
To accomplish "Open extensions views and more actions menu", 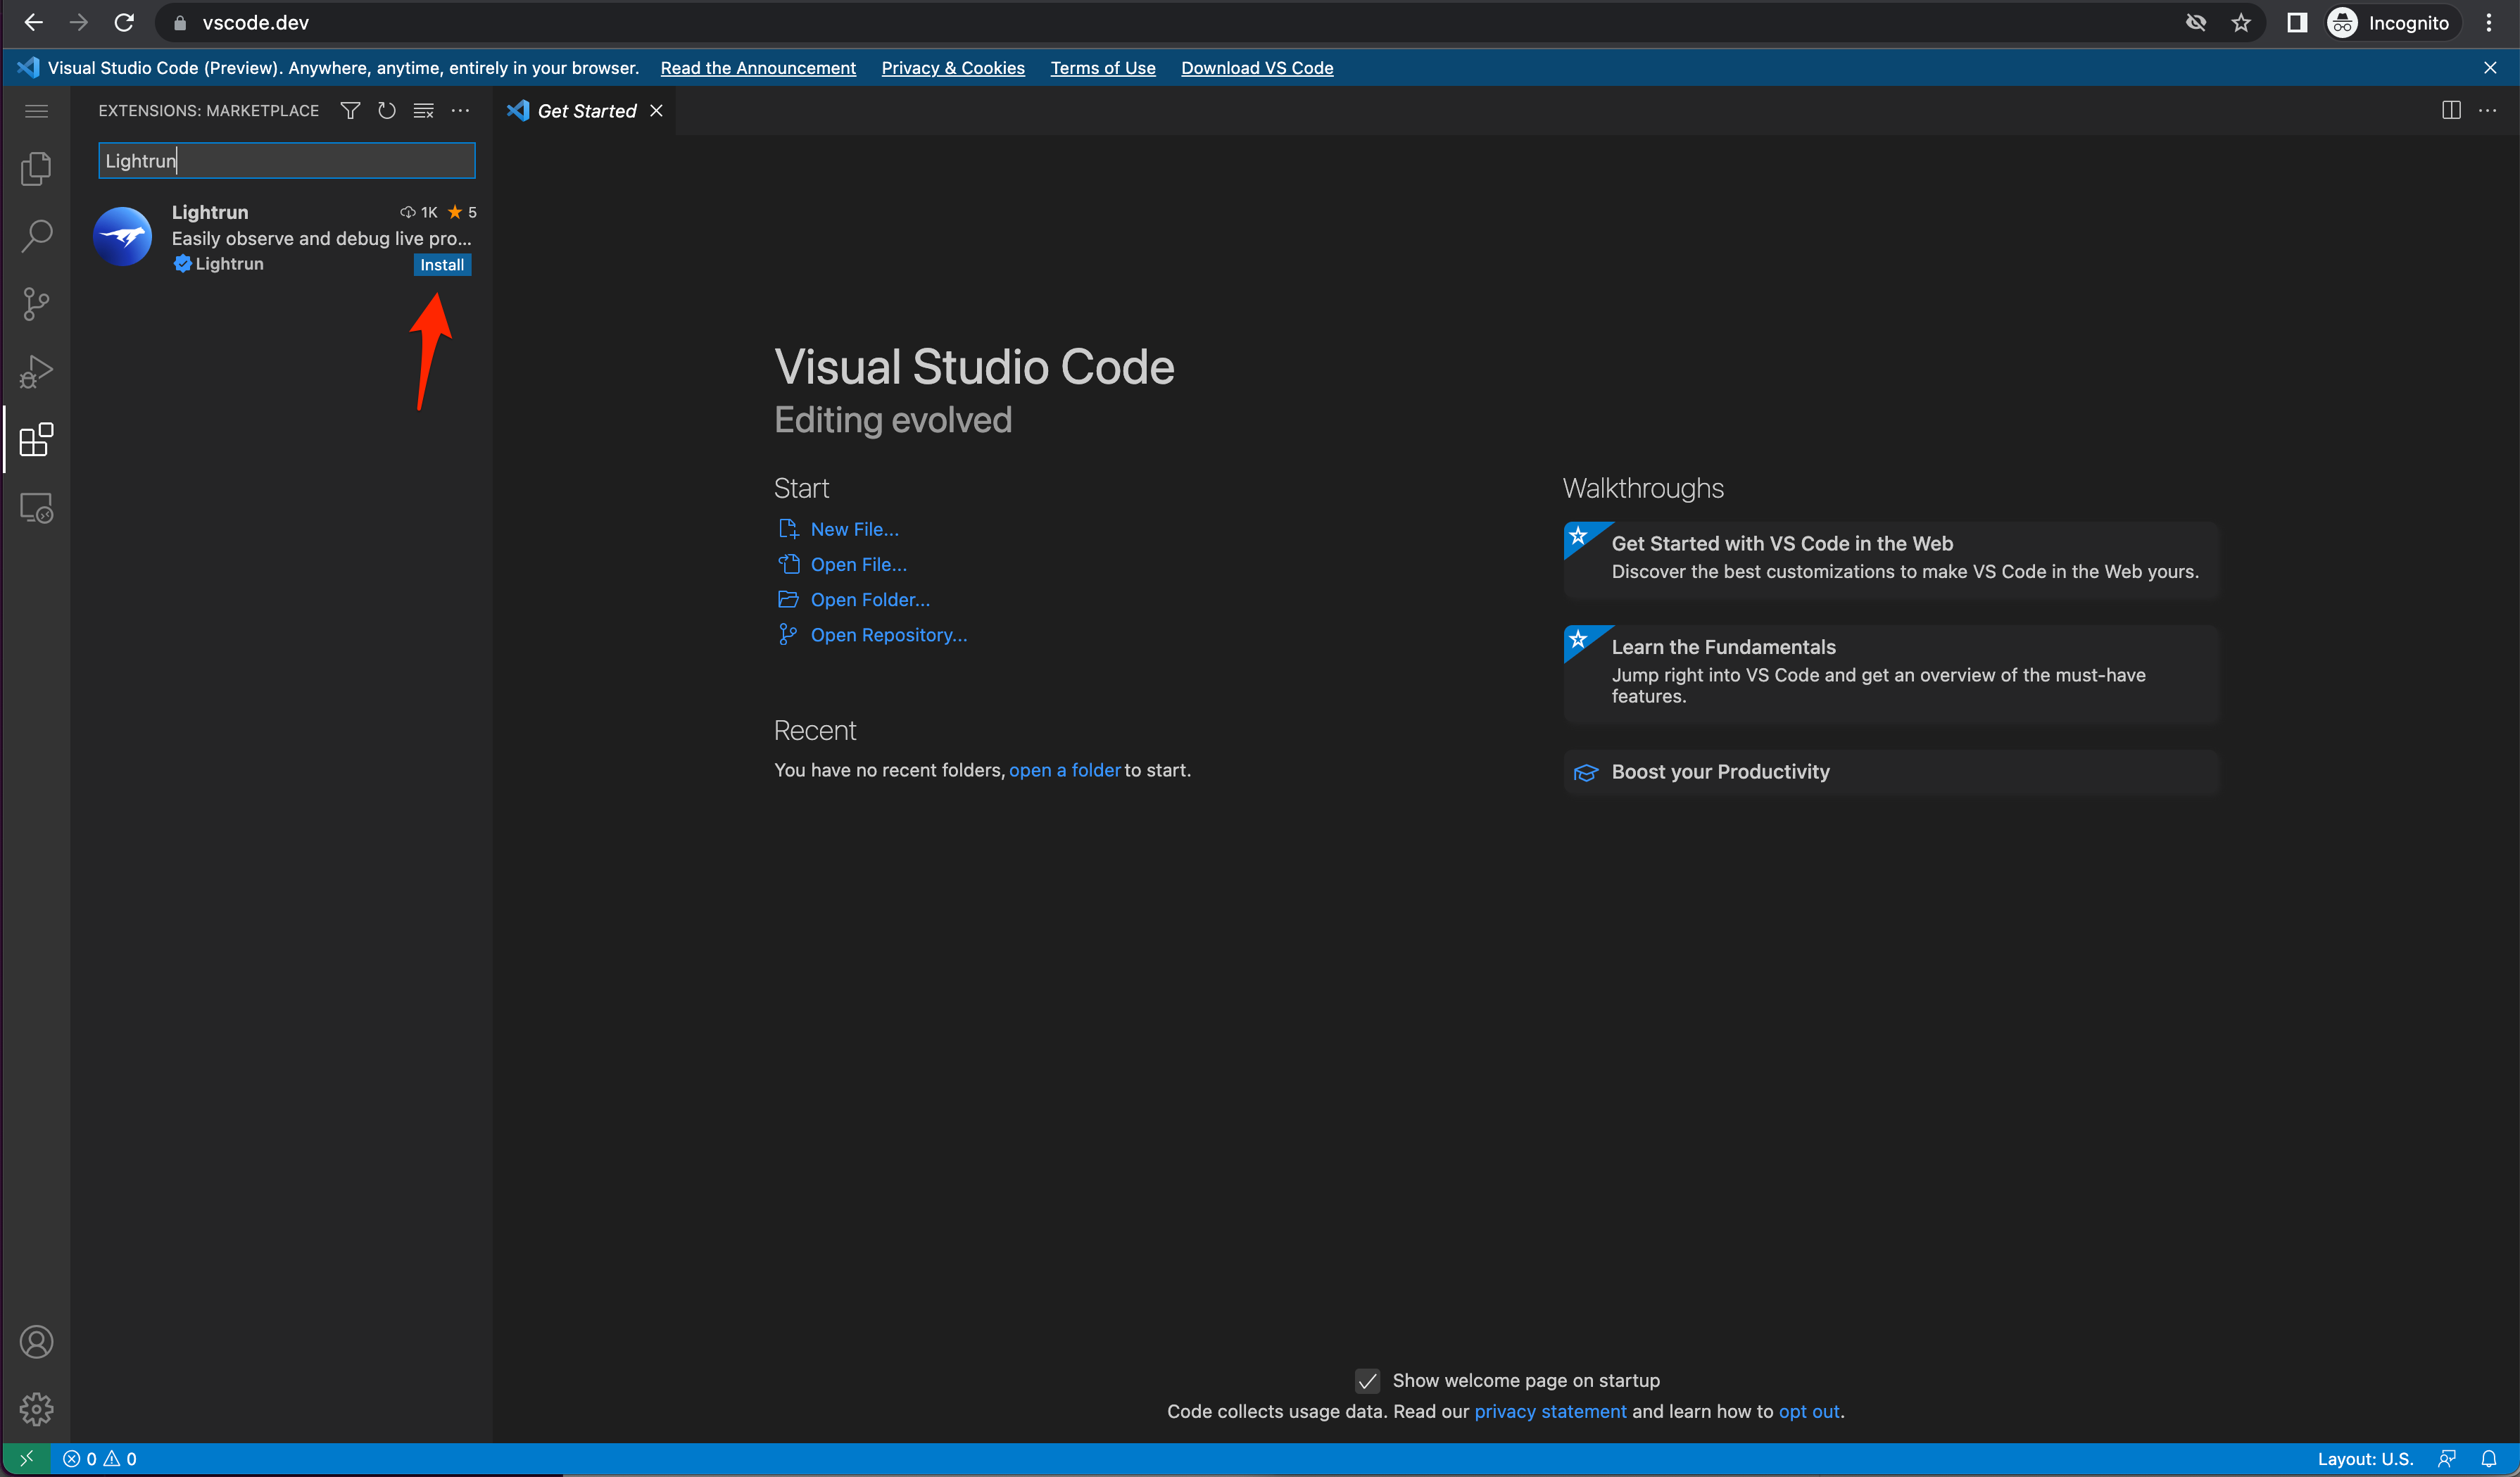I will click(460, 111).
